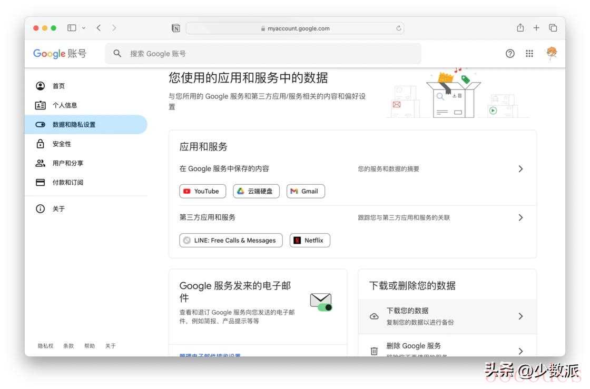Viewport: 590px width, 389px height.
Task: Click the 条款 footer link
Action: coord(68,346)
